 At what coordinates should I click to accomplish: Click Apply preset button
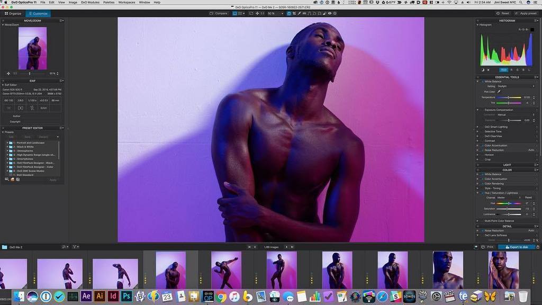click(526, 13)
